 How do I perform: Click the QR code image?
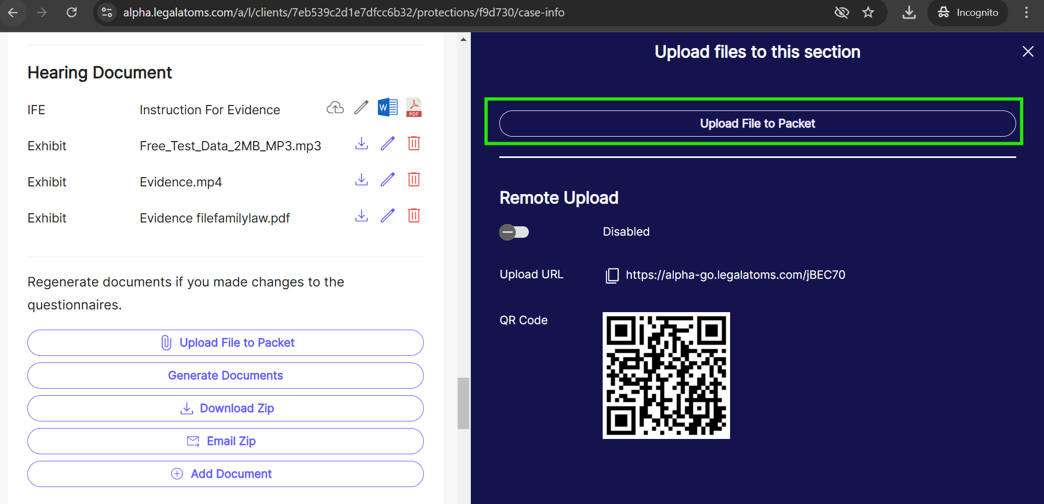[x=666, y=376]
